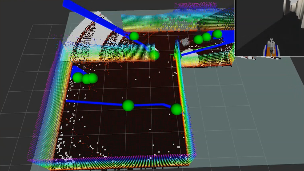Select the green sphere at the inner wall's end
304x171 pixels.
pyautogui.click(x=154, y=55)
